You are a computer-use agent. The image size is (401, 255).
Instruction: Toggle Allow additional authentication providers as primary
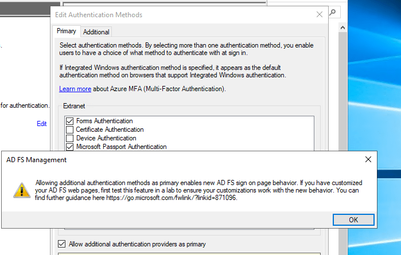61,244
